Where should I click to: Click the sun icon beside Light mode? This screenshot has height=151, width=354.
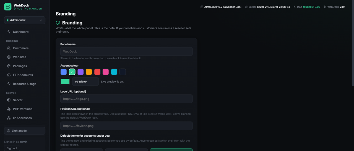[x=9, y=131]
